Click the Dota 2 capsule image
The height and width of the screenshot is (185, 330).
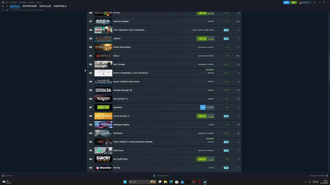(x=103, y=56)
